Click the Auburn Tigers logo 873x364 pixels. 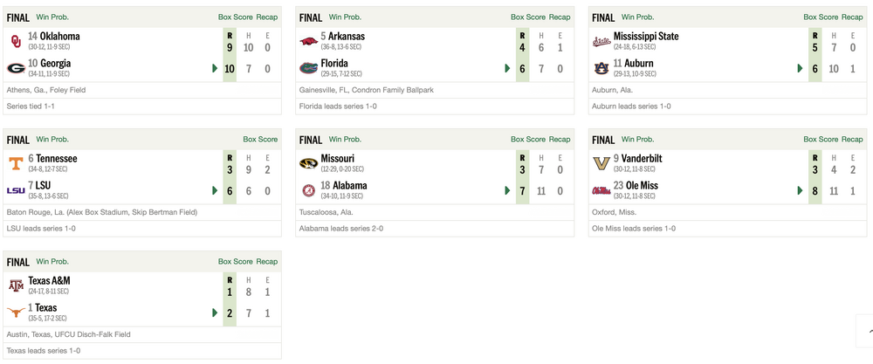coord(601,67)
